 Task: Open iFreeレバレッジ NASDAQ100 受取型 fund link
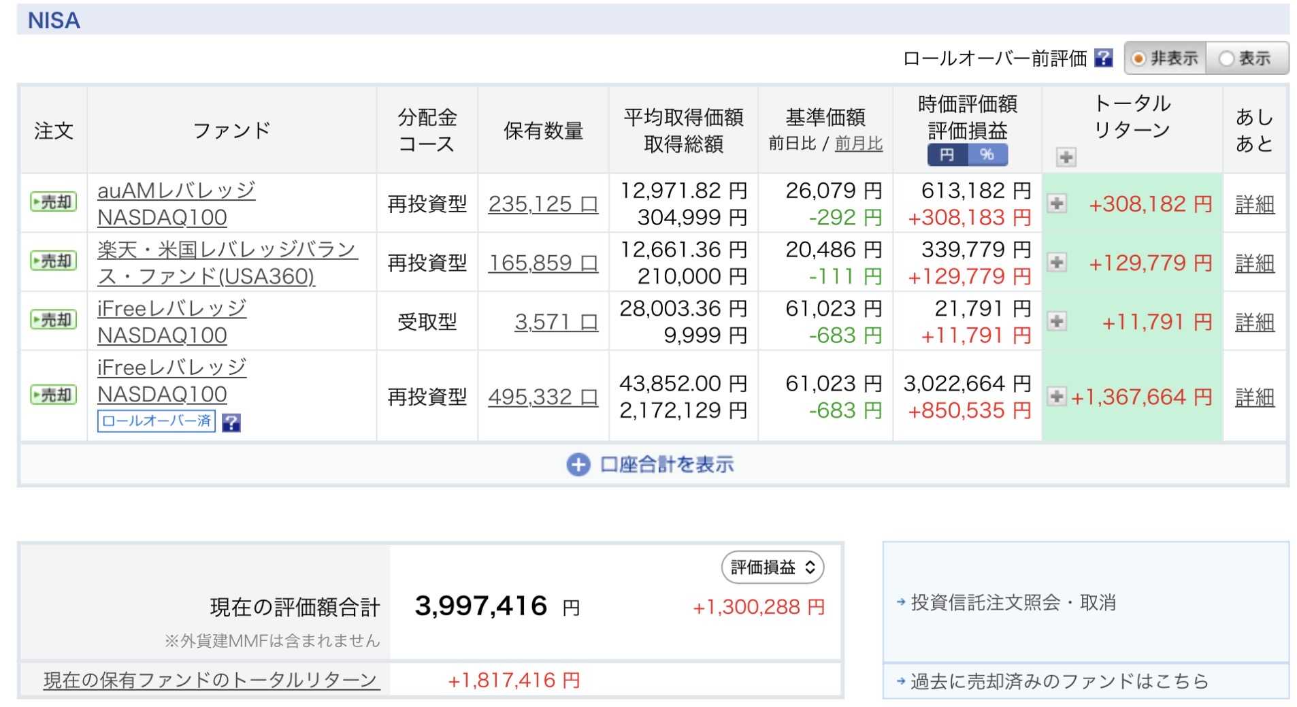point(171,322)
